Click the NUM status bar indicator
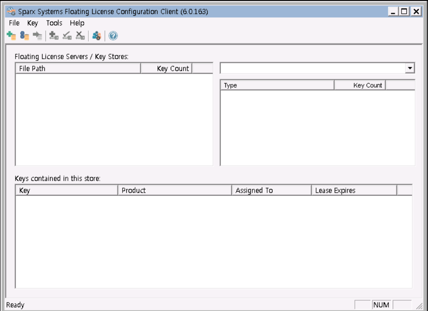This screenshot has height=311, width=428. click(381, 305)
